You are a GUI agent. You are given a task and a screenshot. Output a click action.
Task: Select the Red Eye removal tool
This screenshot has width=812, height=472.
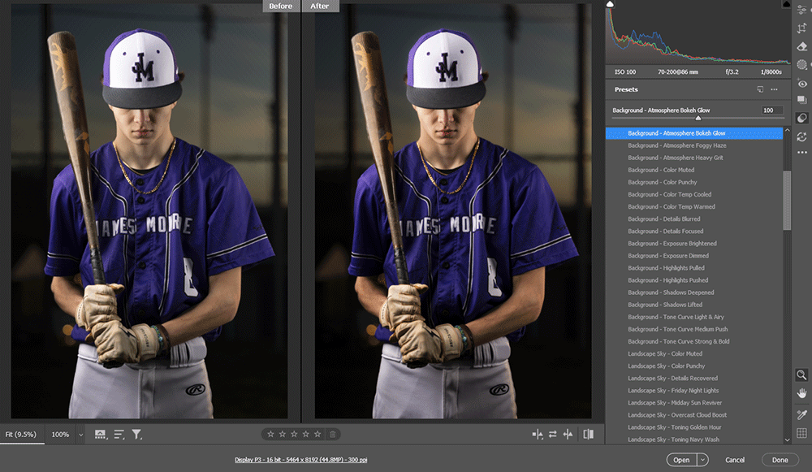click(x=802, y=84)
